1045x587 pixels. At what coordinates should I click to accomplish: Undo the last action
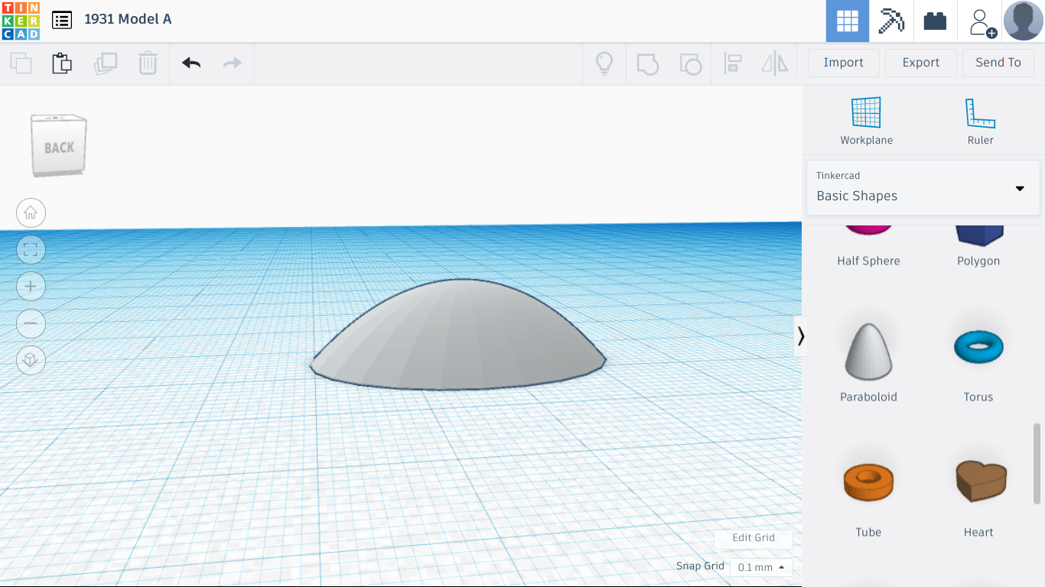click(x=190, y=63)
